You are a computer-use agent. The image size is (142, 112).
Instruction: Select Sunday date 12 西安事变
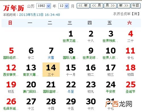coord(11,70)
